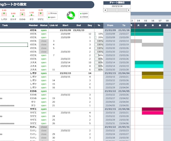Click the outlined selected cell in Task column
This screenshot has height=141, width=171.
[14, 45]
